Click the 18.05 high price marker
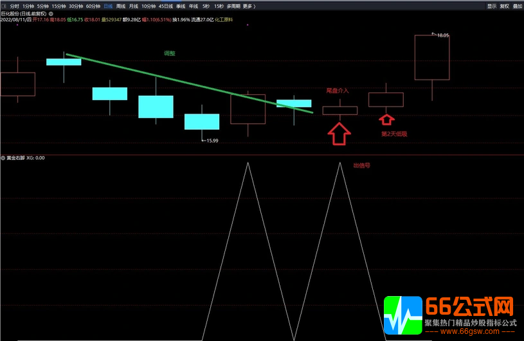 coord(442,35)
